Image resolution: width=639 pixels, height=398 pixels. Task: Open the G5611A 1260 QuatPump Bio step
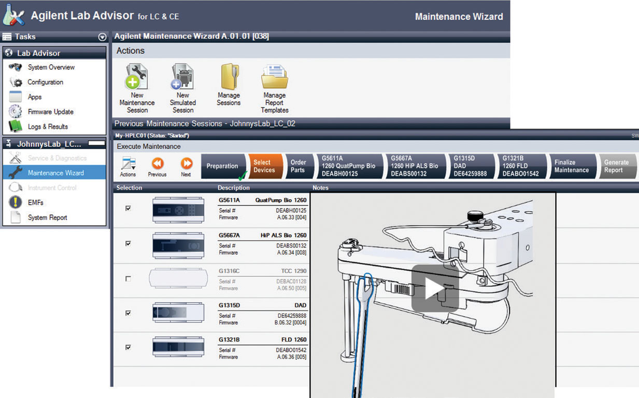click(348, 166)
